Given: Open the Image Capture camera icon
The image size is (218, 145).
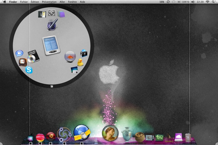Looking at the screenshot, I should [74, 70].
